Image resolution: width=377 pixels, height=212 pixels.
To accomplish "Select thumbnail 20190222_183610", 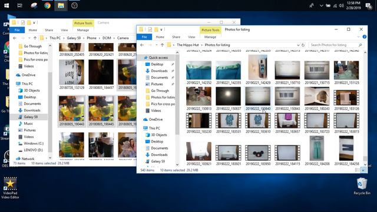I will pyautogui.click(x=258, y=123).
